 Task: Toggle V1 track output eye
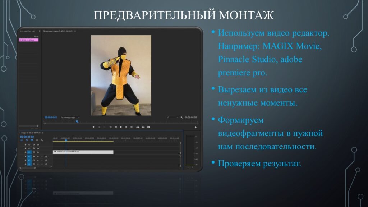click(x=38, y=152)
